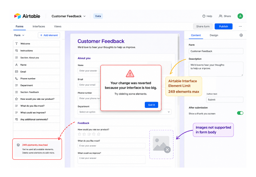Switch to the Views tab
The image size is (256, 177).
click(x=58, y=26)
